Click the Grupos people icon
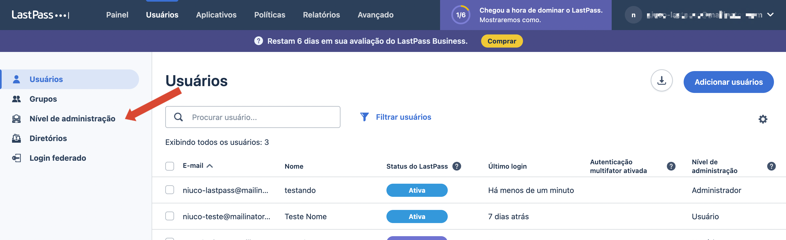This screenshot has height=240, width=786. [x=16, y=99]
